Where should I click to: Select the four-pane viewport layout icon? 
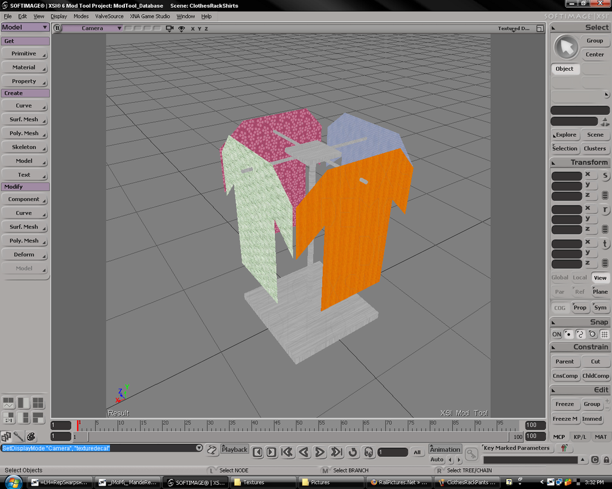point(38,403)
